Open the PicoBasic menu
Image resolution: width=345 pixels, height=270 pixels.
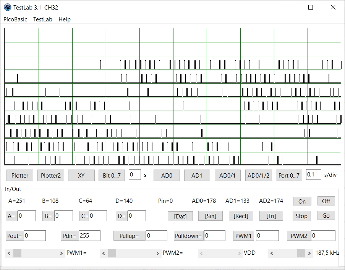click(x=15, y=19)
